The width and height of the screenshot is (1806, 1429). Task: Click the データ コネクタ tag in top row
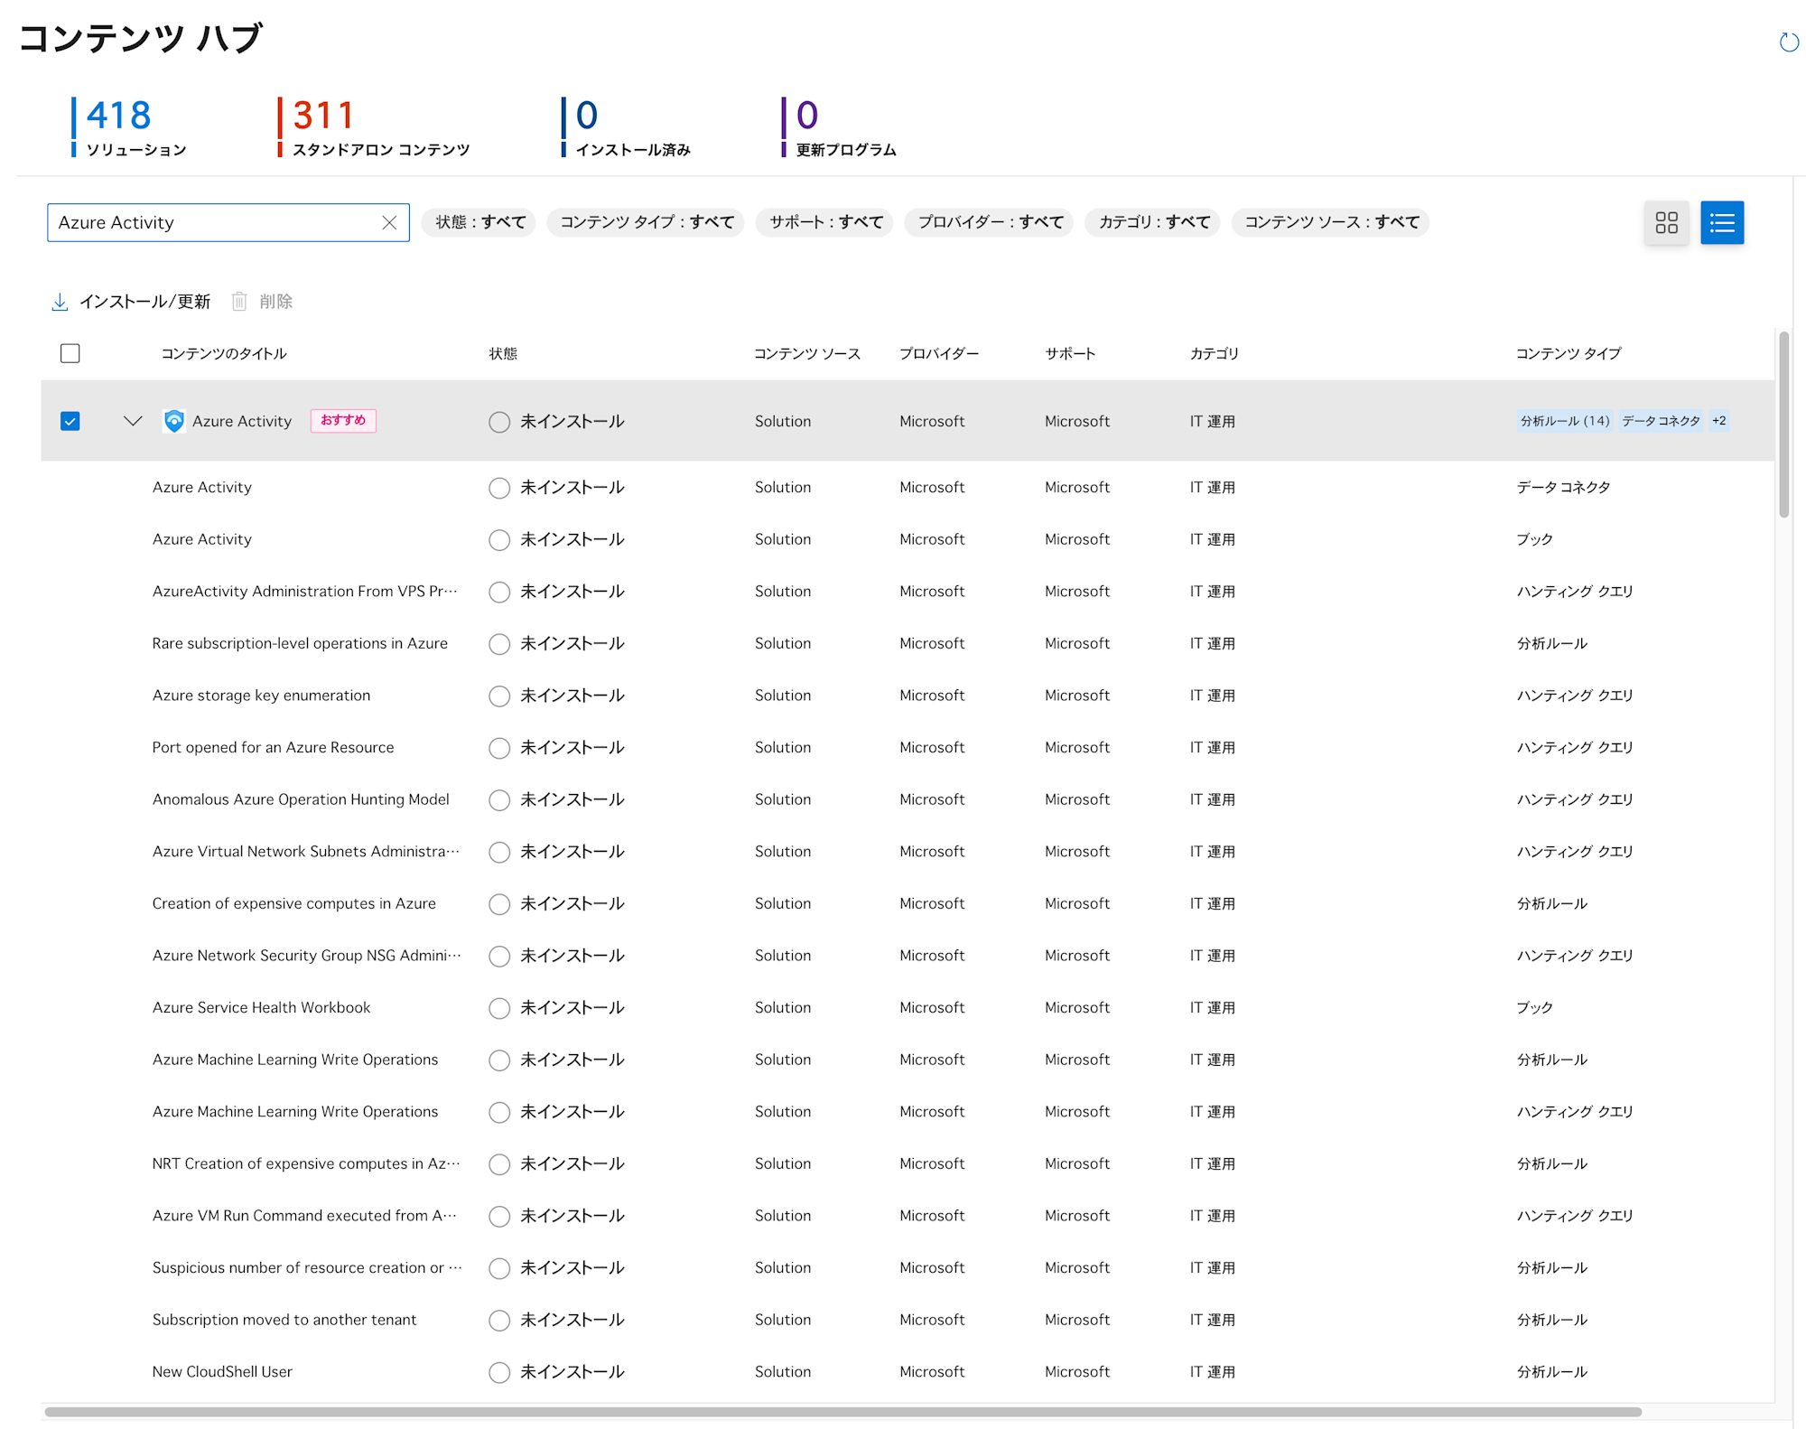[1661, 421]
